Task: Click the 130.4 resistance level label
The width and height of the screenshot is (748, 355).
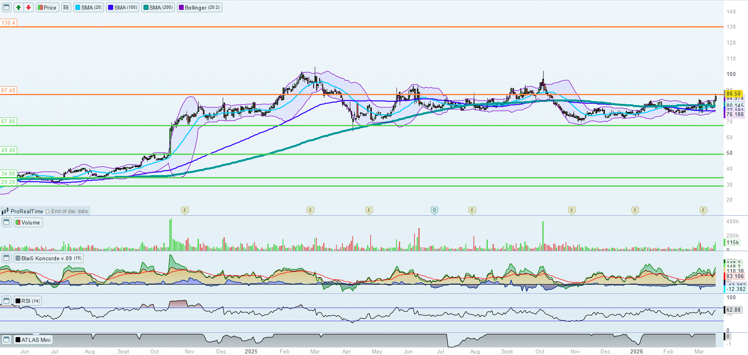Action: 8,23
